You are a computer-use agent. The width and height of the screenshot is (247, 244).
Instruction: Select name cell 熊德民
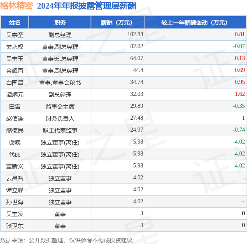click(x=15, y=130)
